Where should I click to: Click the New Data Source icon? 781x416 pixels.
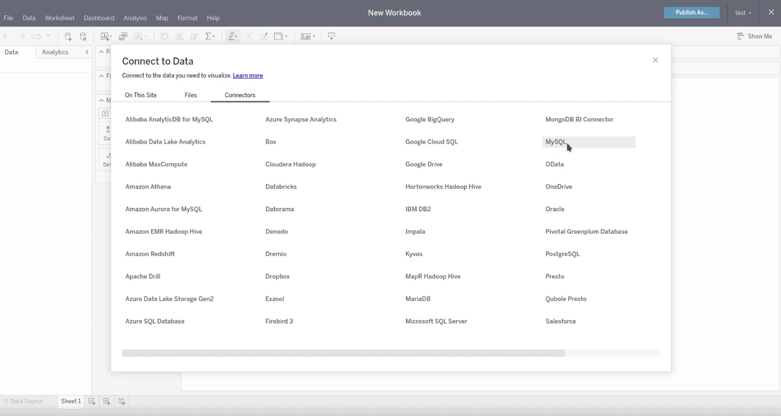click(68, 37)
